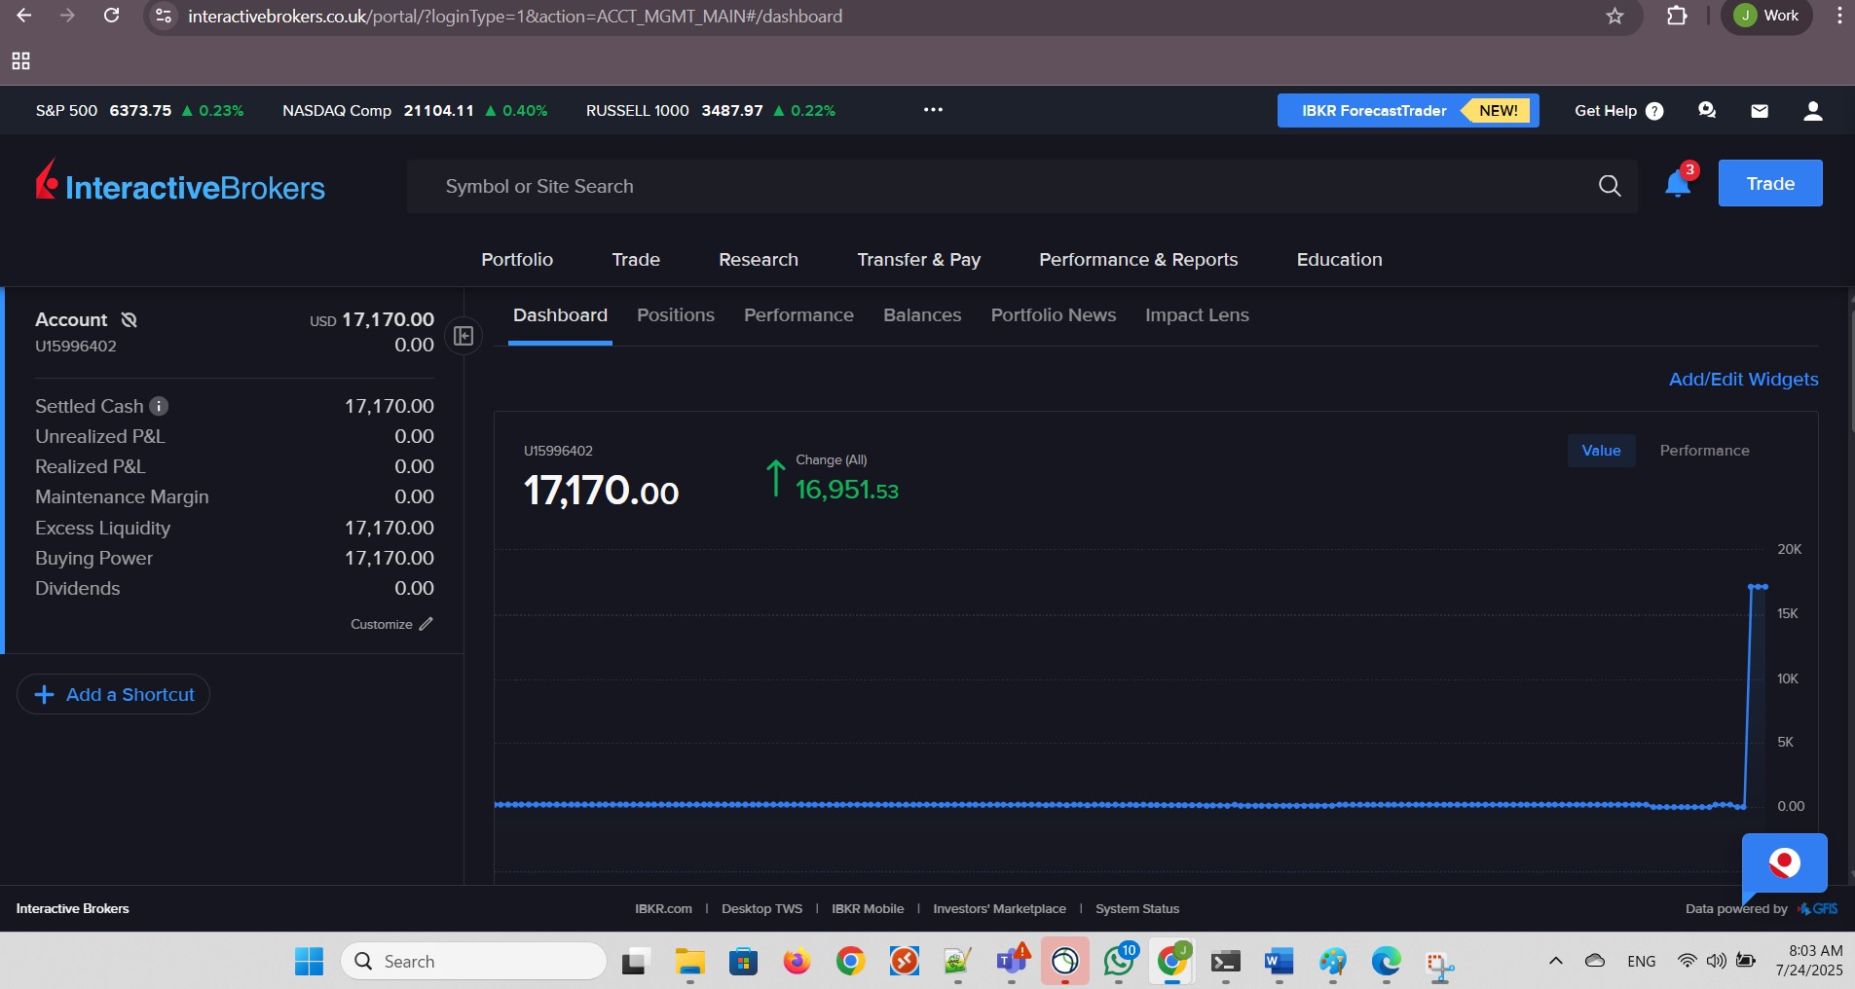Open Performance & Reports menu
This screenshot has width=1855, height=989.
[x=1138, y=260]
